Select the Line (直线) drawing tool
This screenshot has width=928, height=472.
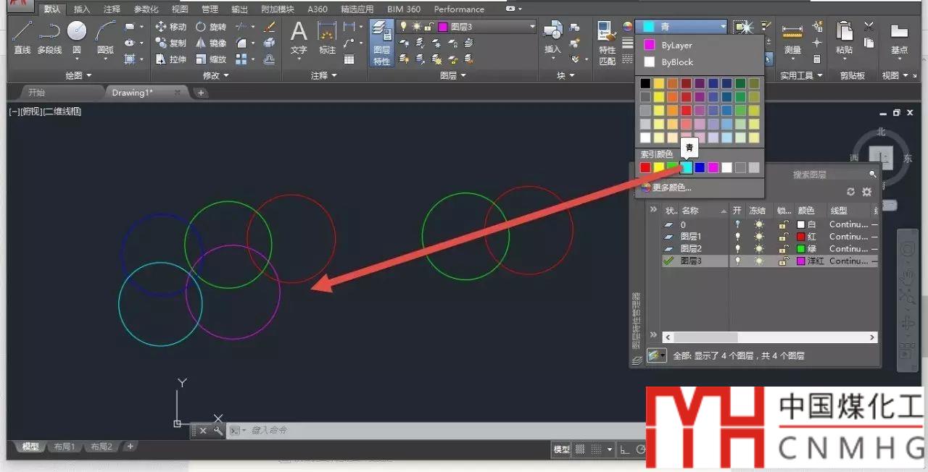(x=22, y=38)
